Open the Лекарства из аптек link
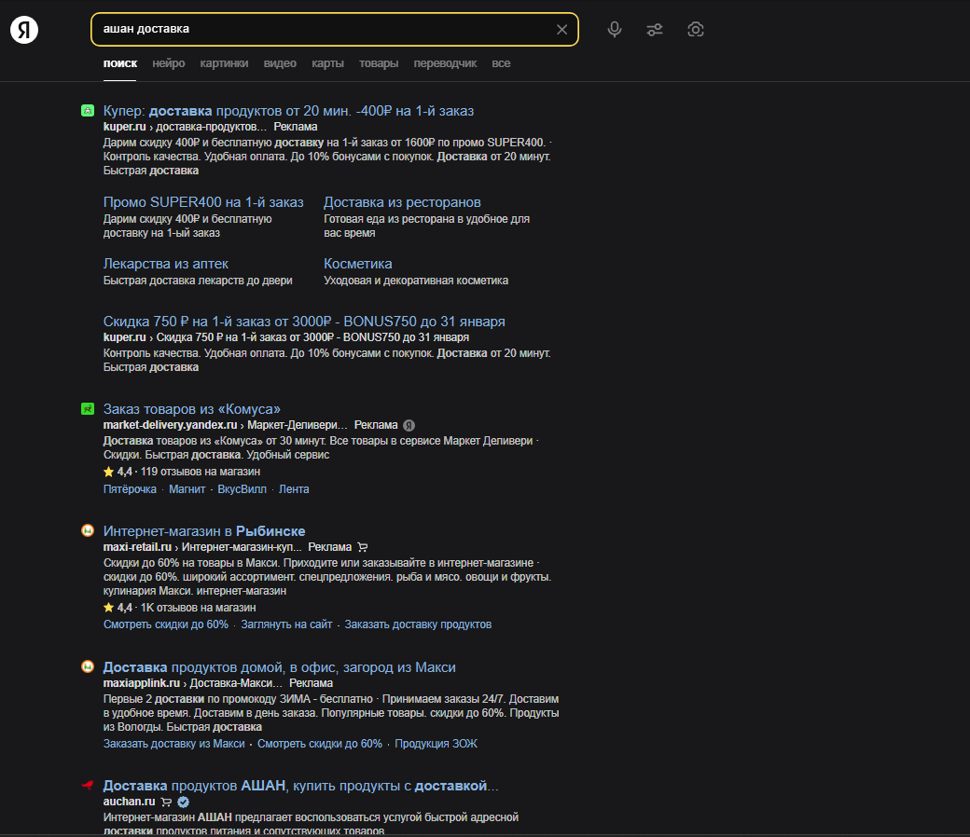This screenshot has width=970, height=837. click(x=166, y=264)
